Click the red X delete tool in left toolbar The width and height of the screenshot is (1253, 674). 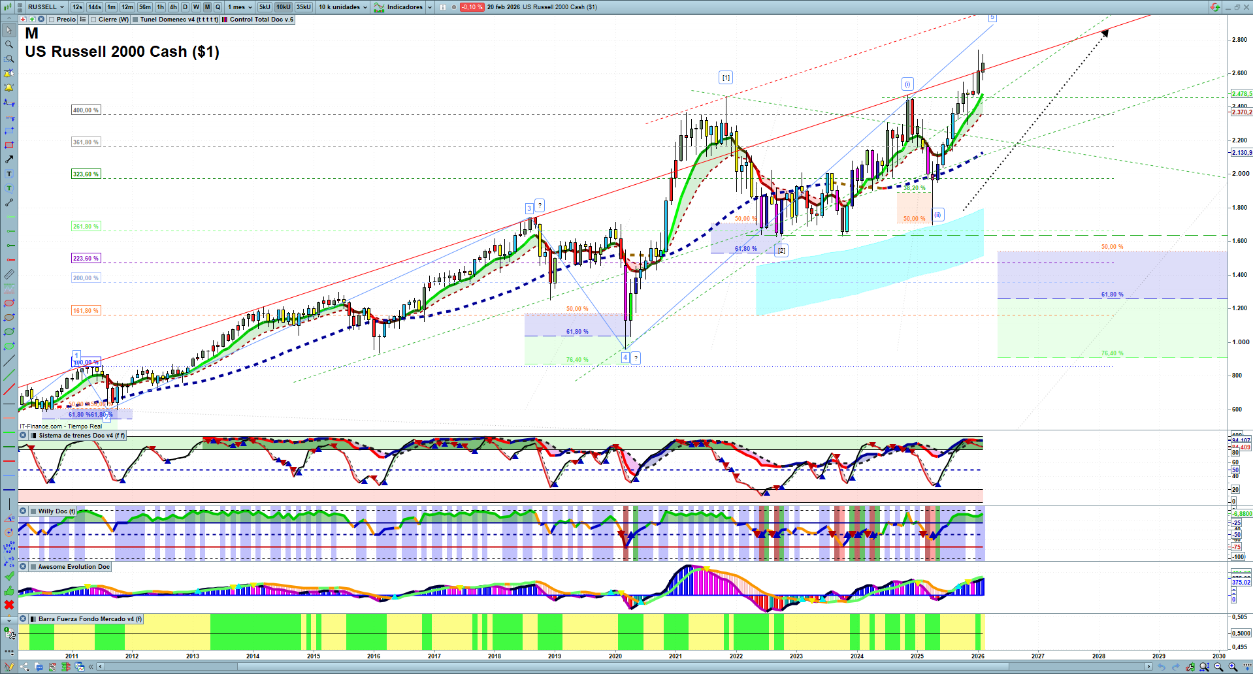(9, 605)
